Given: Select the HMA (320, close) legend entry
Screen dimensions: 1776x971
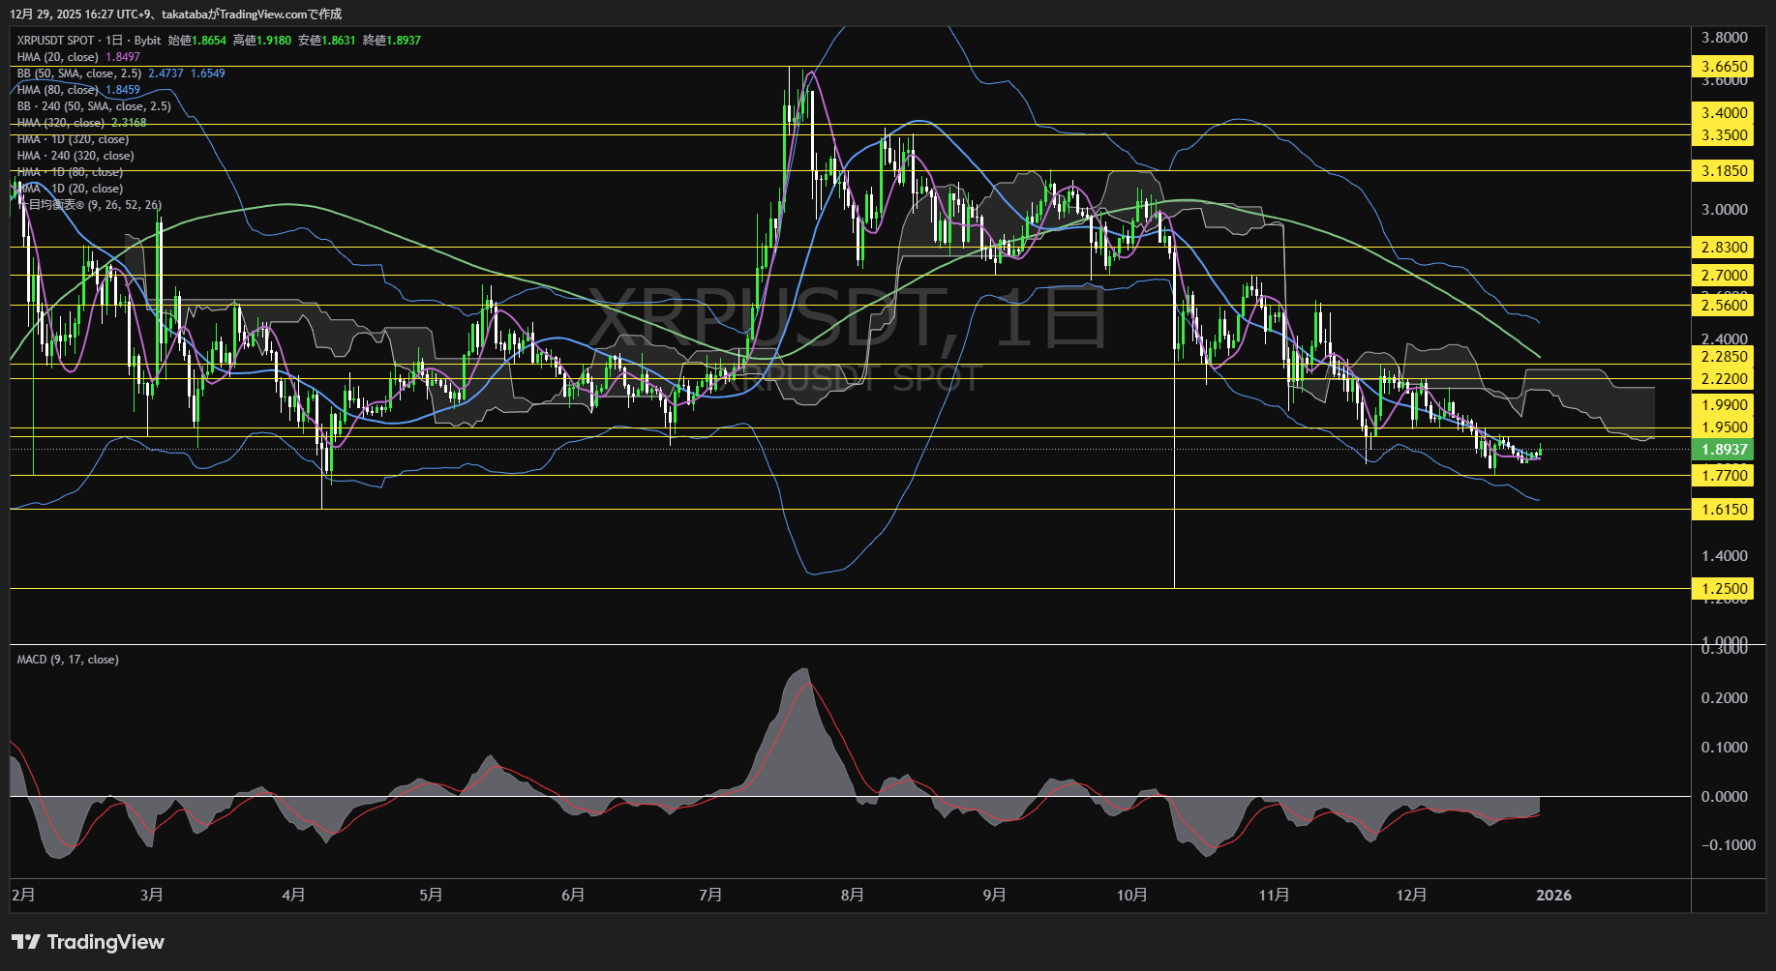Looking at the screenshot, I should (63, 123).
